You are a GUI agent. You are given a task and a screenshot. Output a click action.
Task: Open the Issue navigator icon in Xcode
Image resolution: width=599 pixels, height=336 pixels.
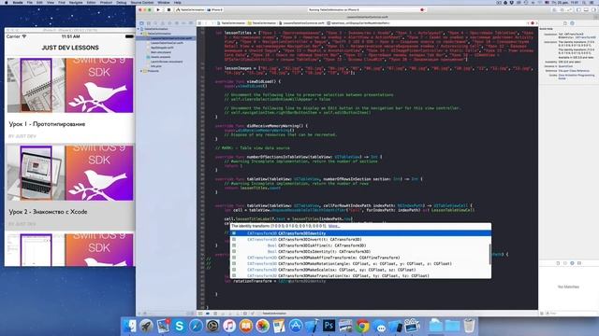point(162,23)
